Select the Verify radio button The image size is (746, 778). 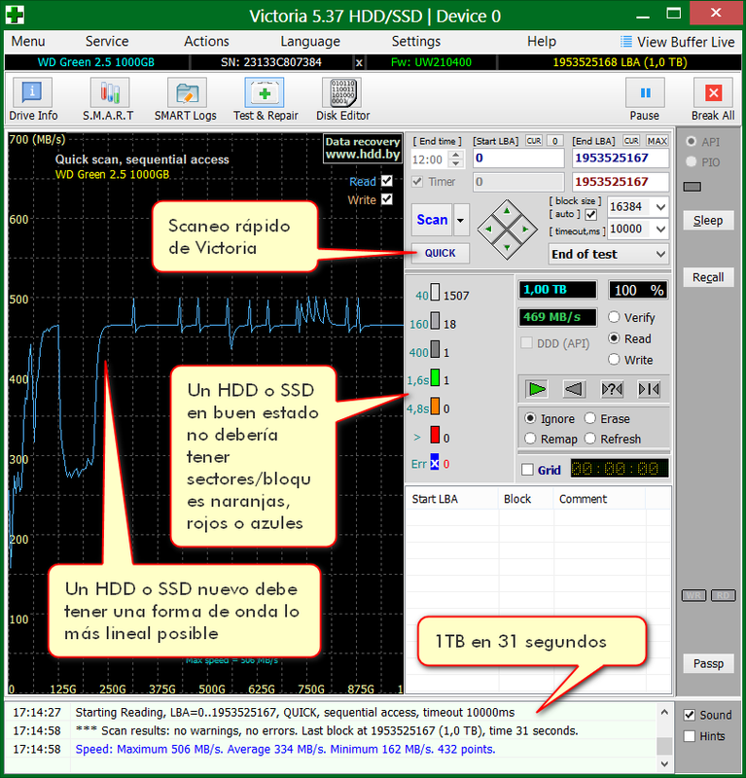click(614, 317)
